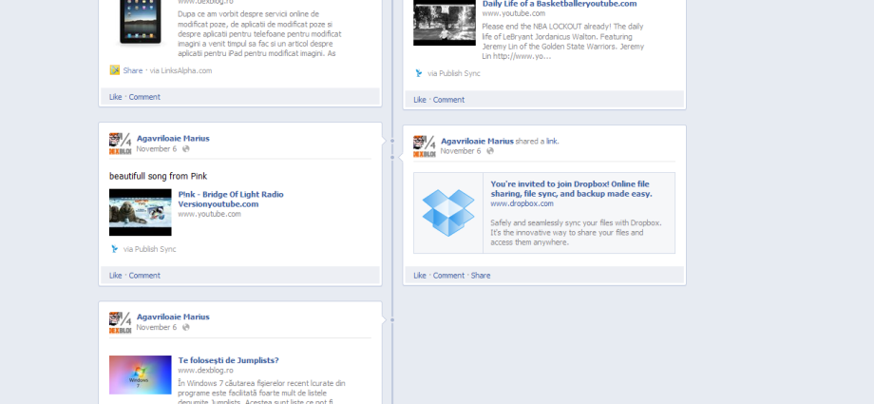
Task: Open the LinksAlpha share icon
Action: pyautogui.click(x=115, y=70)
